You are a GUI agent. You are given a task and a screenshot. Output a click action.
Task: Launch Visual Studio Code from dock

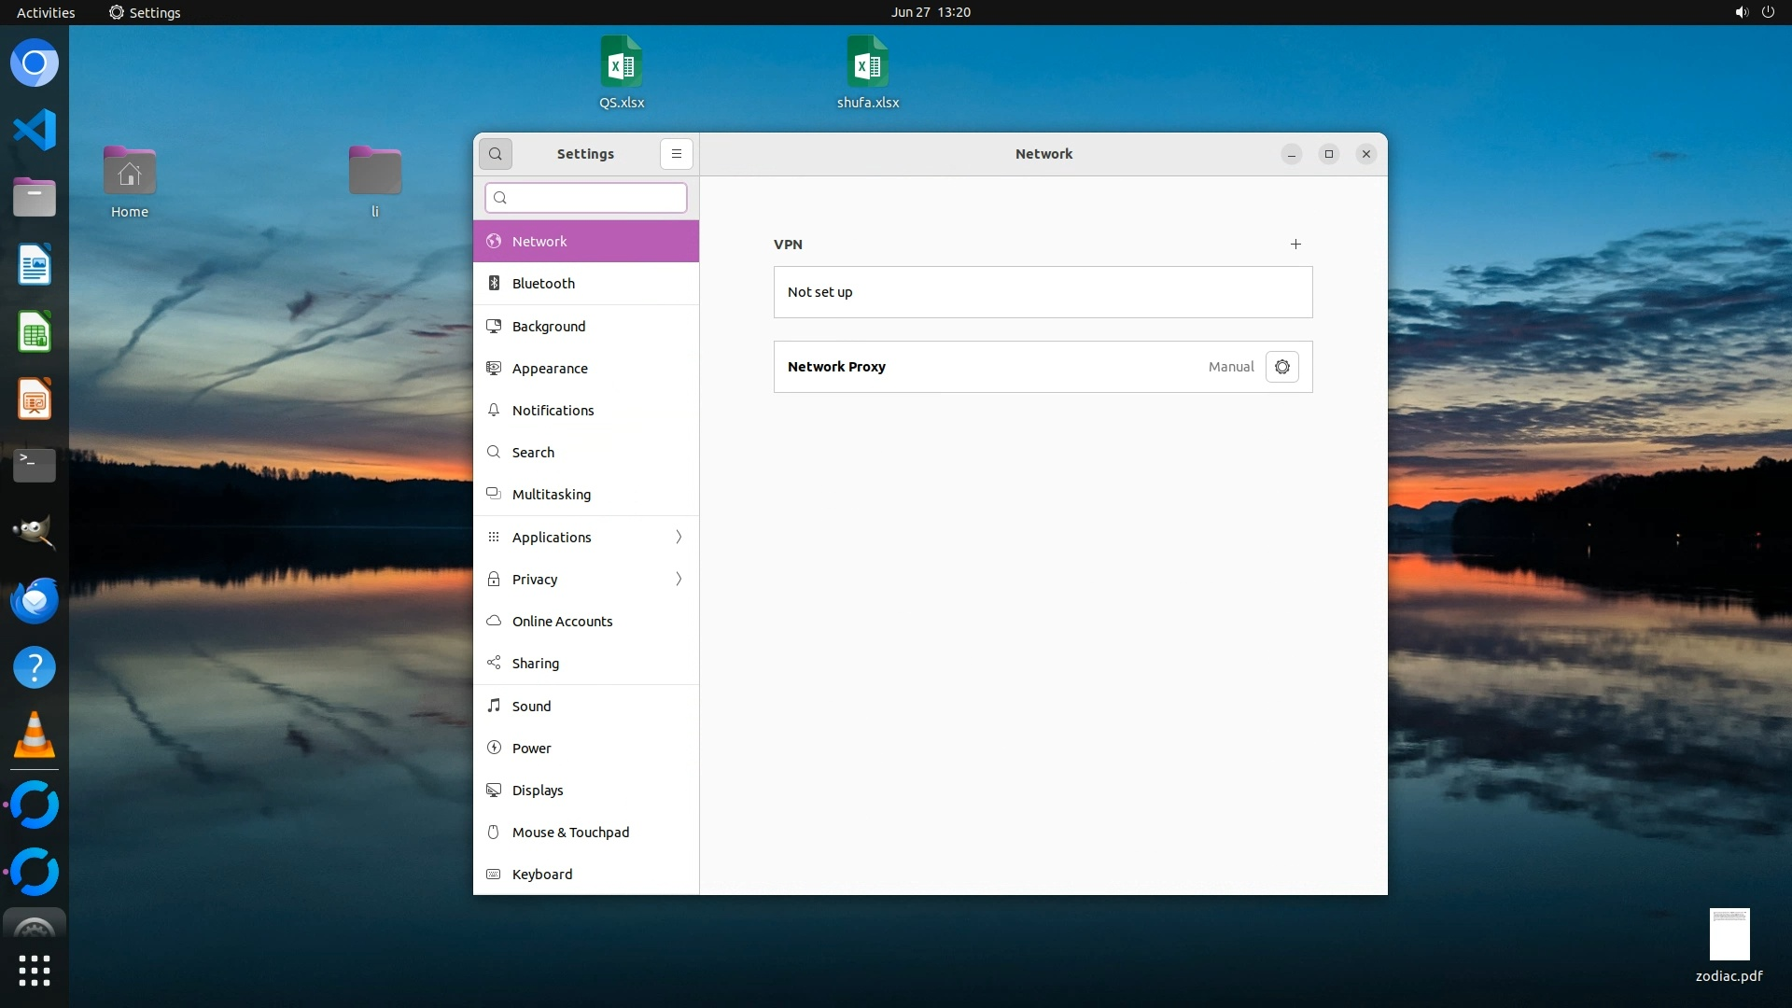(35, 130)
